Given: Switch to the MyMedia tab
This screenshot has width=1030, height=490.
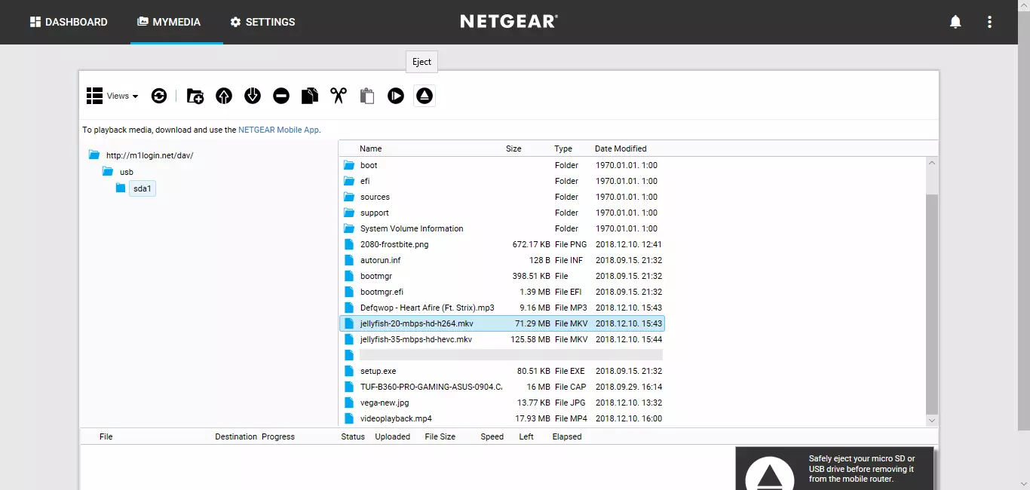Looking at the screenshot, I should coord(169,22).
